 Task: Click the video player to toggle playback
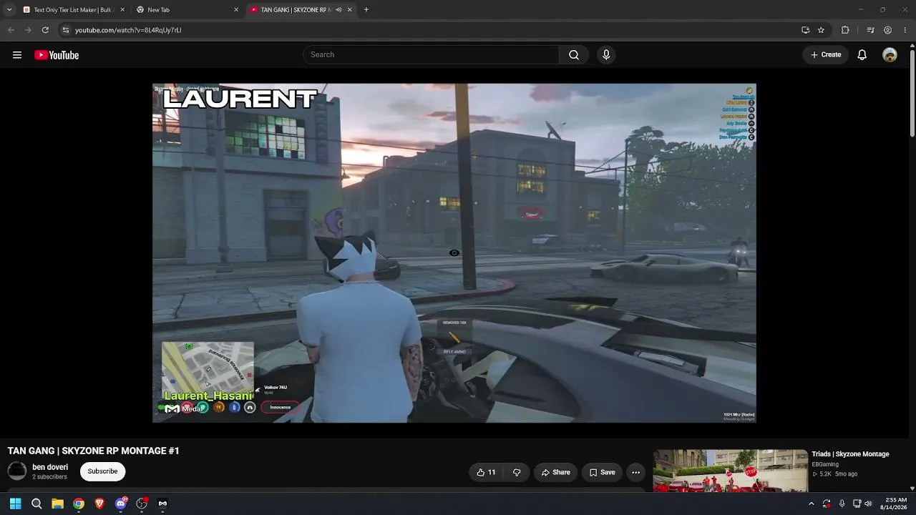pos(454,253)
